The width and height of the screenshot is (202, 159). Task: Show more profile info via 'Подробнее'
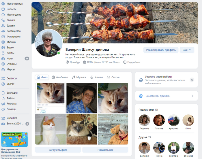(x=132, y=62)
